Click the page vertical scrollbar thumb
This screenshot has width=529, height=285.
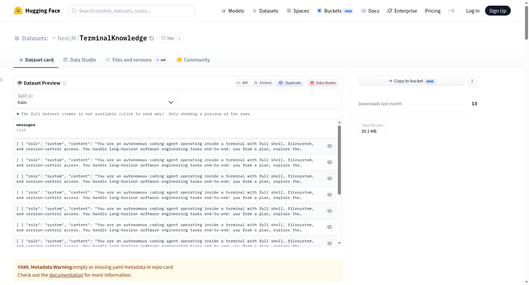(526, 23)
